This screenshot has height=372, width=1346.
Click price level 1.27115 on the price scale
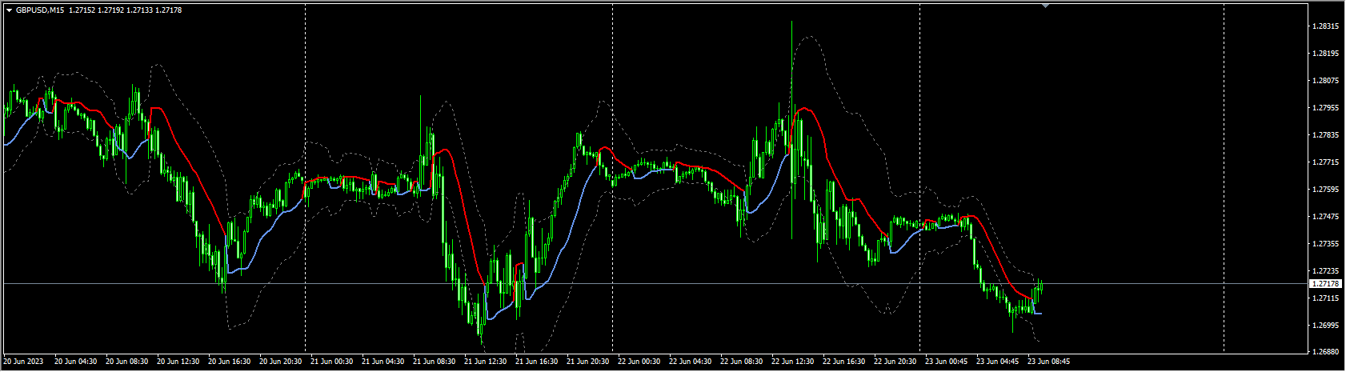[x=1326, y=298]
